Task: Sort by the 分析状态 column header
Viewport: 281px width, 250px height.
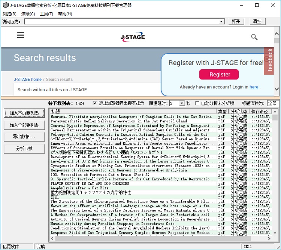Action: (239, 112)
